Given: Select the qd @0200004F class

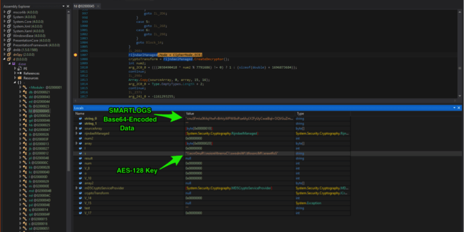Looking at the screenshot, I should pyautogui.click(x=40, y=214).
